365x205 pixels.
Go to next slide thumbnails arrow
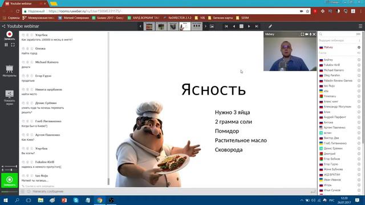pyautogui.click(x=205, y=26)
